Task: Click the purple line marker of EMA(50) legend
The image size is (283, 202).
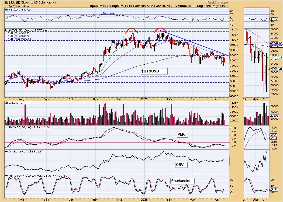Action: tap(6, 36)
